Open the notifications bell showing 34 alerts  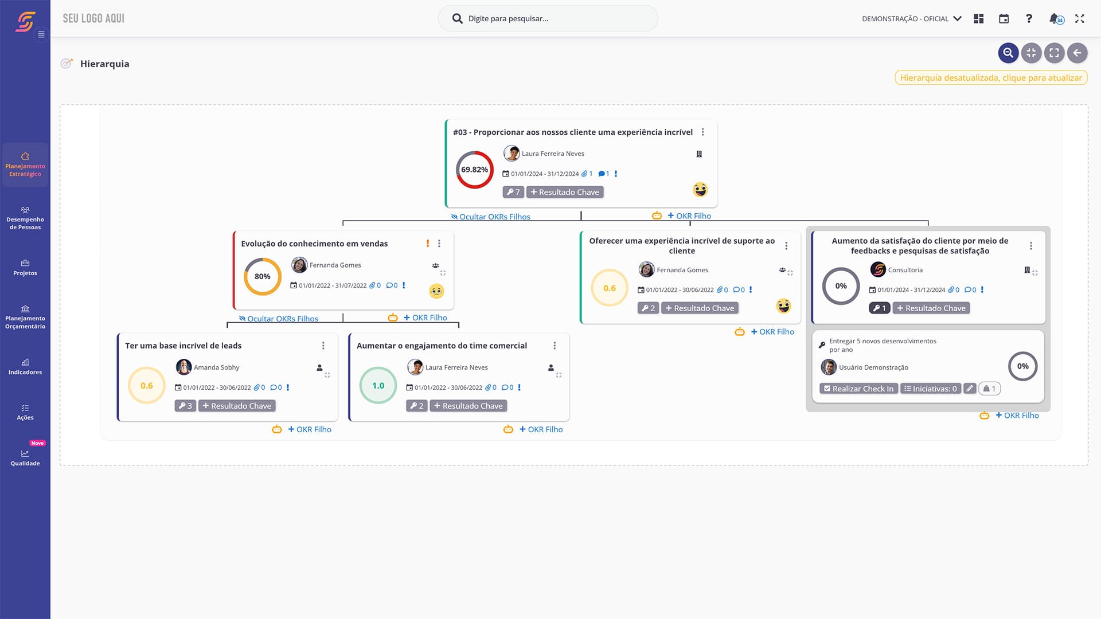tap(1055, 18)
